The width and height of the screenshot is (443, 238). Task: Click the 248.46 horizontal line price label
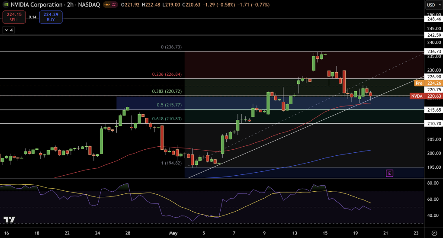pyautogui.click(x=433, y=19)
